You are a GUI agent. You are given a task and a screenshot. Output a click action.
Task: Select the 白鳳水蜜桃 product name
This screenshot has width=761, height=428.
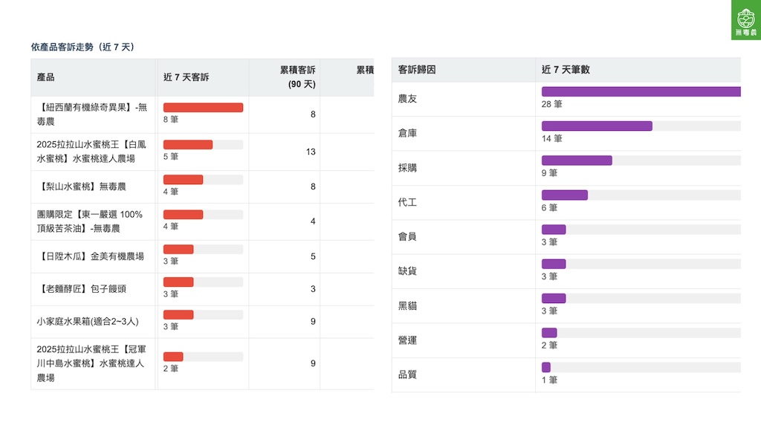click(91, 152)
